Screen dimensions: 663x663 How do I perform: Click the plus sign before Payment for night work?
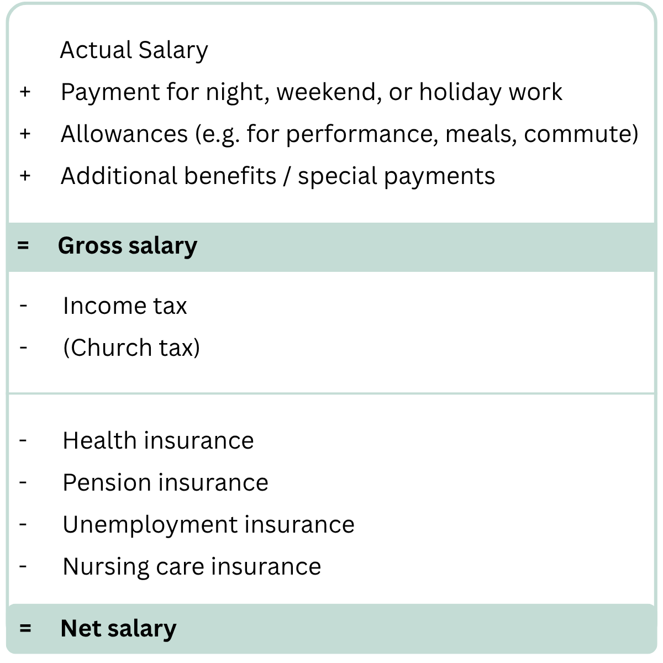[x=25, y=92]
